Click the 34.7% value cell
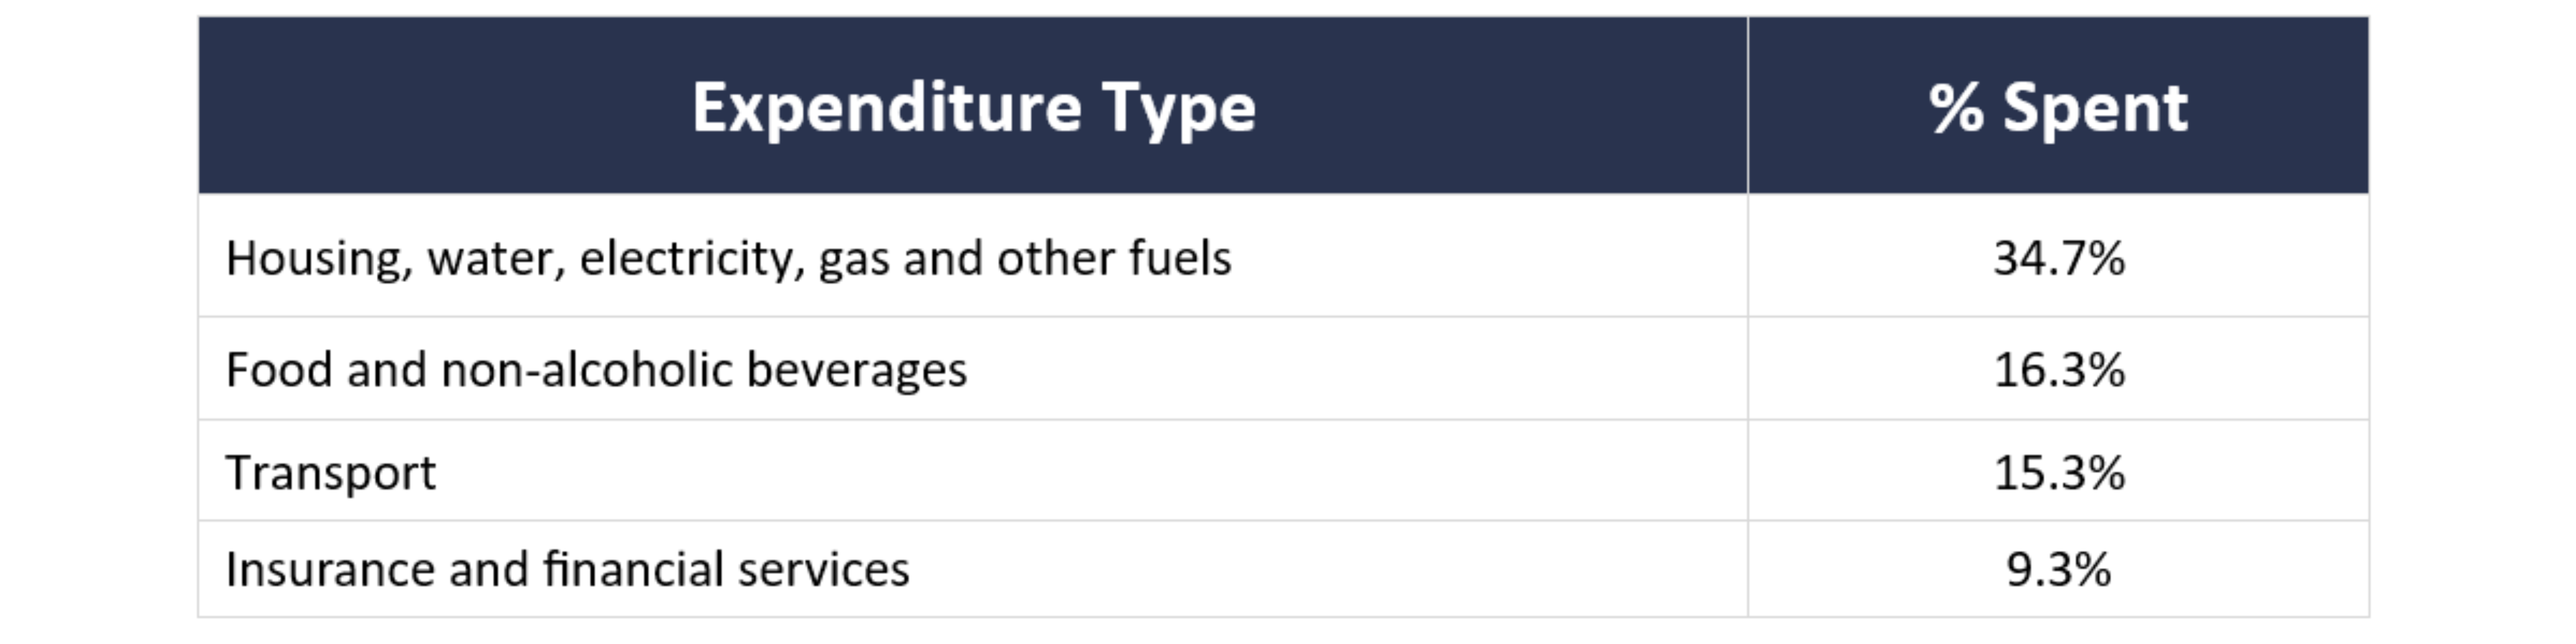This screenshot has height=644, width=2576. tap(2058, 256)
